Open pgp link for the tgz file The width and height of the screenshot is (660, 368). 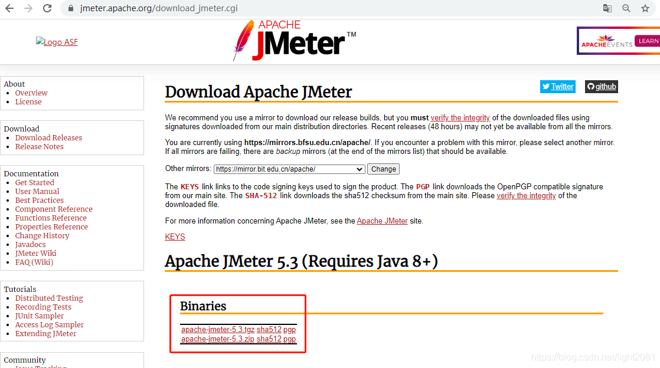click(x=290, y=330)
